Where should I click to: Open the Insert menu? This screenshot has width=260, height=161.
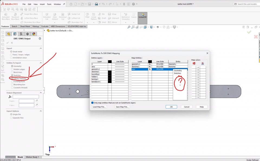click(x=42, y=4)
